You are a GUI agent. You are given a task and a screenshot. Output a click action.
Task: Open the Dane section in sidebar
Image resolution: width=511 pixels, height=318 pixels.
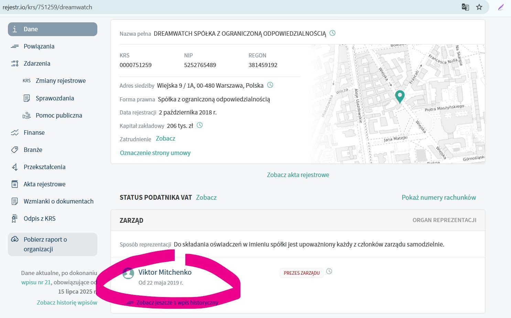[x=53, y=29]
